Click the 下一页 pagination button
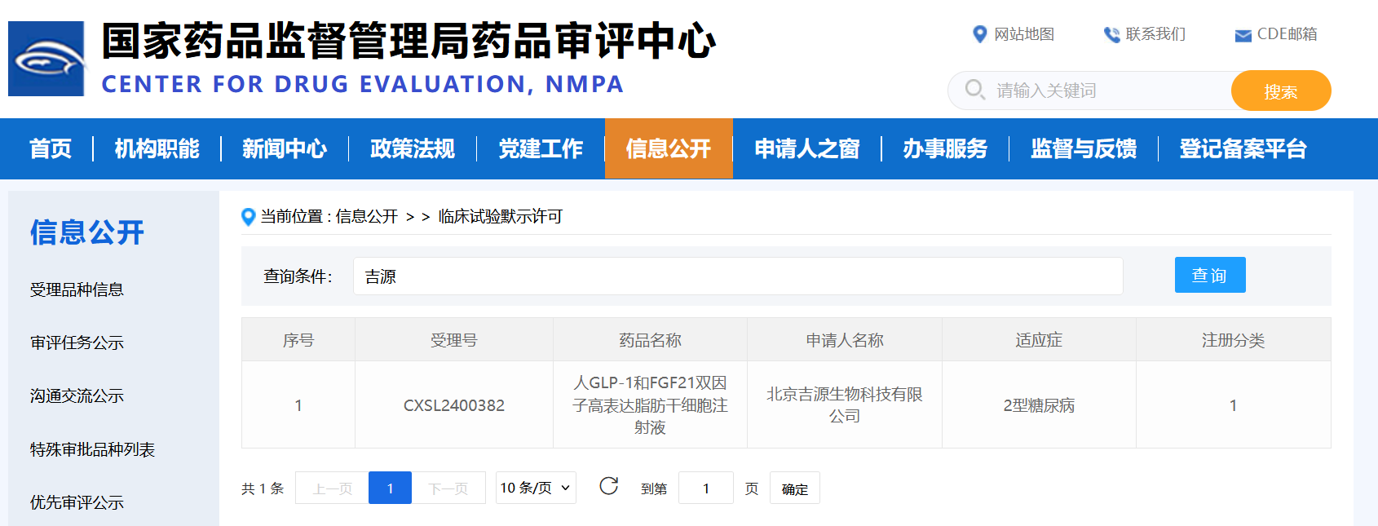This screenshot has width=1378, height=526. pos(448,488)
